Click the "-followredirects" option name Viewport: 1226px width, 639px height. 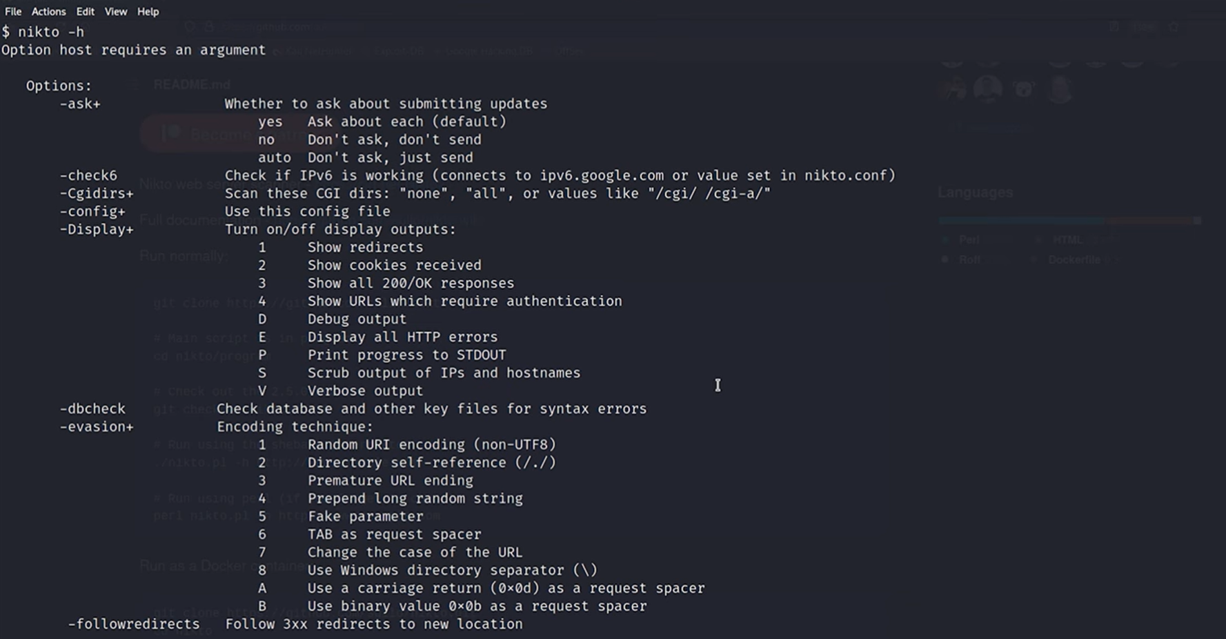click(134, 624)
